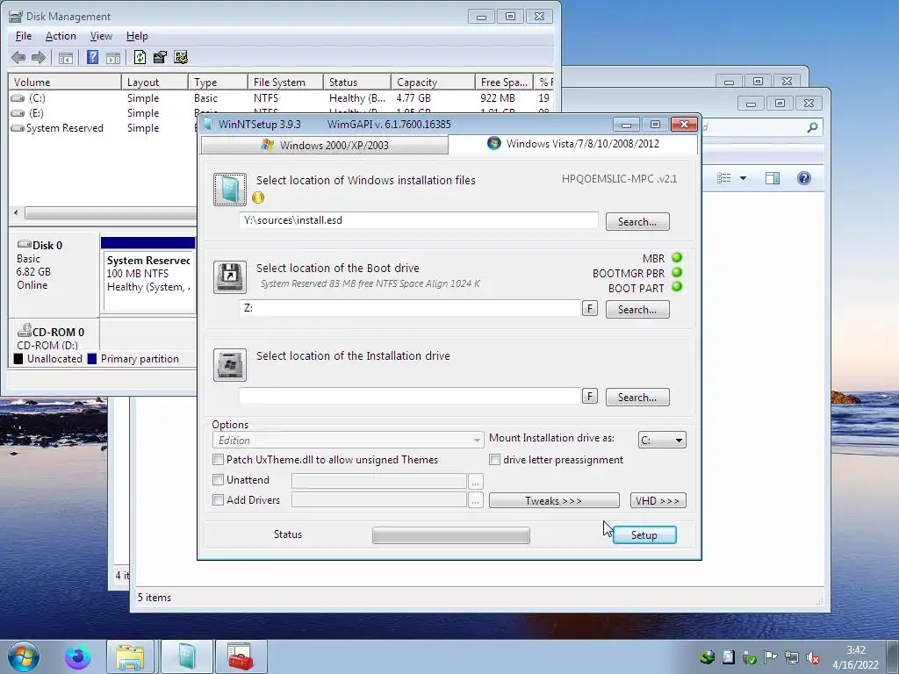Click Search for Boot drive location
This screenshot has height=674, width=899.
coord(637,310)
